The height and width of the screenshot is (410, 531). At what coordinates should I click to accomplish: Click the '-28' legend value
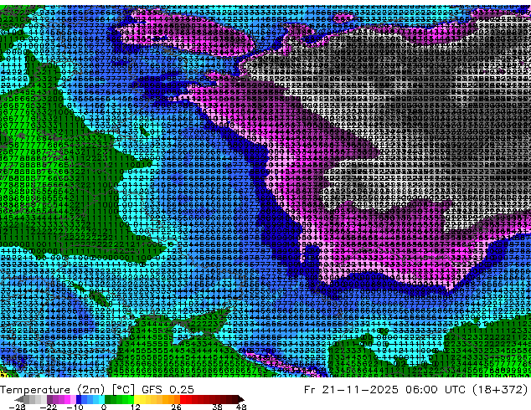point(17,407)
